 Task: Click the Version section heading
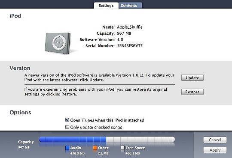pyautogui.click(x=20, y=68)
